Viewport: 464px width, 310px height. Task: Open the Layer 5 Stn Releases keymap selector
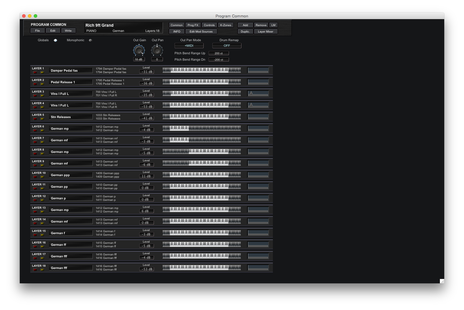[71, 117]
